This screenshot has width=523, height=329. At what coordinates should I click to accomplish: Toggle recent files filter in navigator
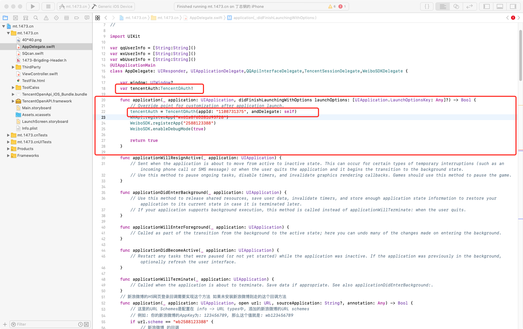point(80,324)
